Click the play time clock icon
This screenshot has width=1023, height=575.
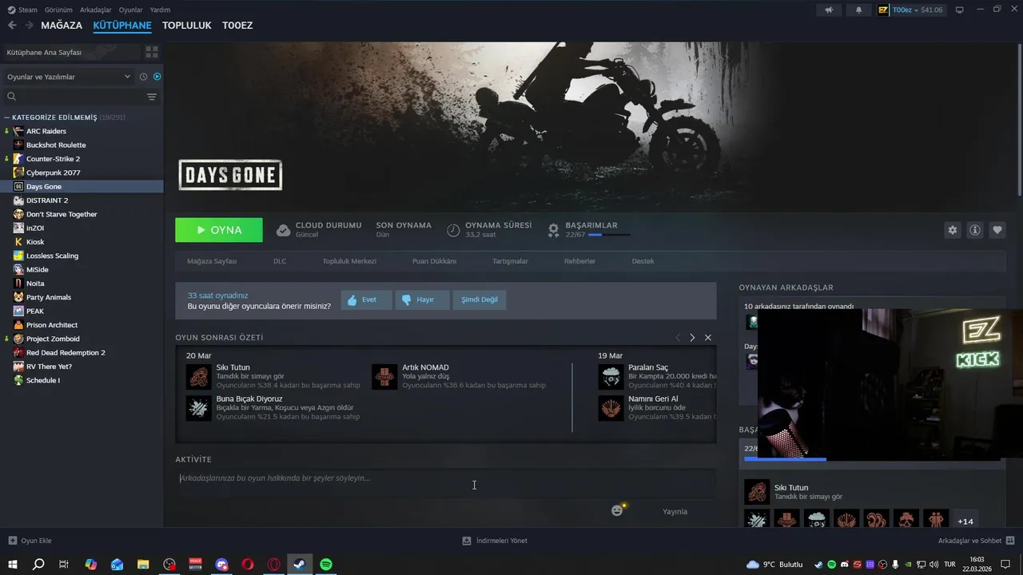click(453, 230)
